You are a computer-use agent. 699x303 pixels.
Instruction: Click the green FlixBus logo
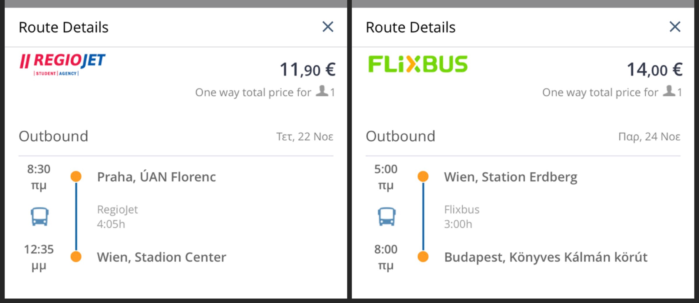point(418,64)
